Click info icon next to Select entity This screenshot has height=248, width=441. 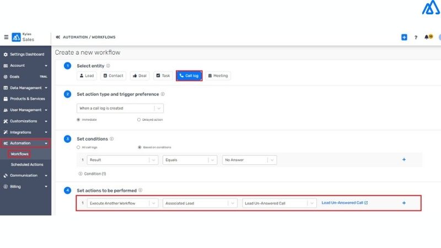click(x=108, y=66)
